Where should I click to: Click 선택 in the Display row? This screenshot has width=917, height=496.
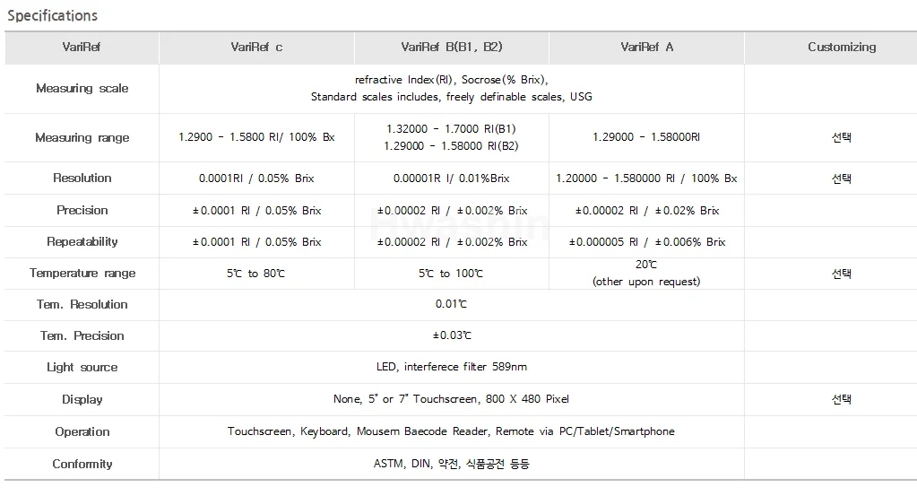pos(842,399)
